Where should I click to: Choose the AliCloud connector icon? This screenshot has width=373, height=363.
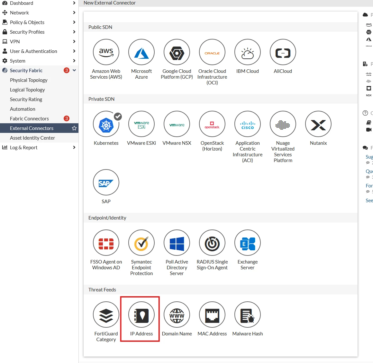tap(283, 52)
